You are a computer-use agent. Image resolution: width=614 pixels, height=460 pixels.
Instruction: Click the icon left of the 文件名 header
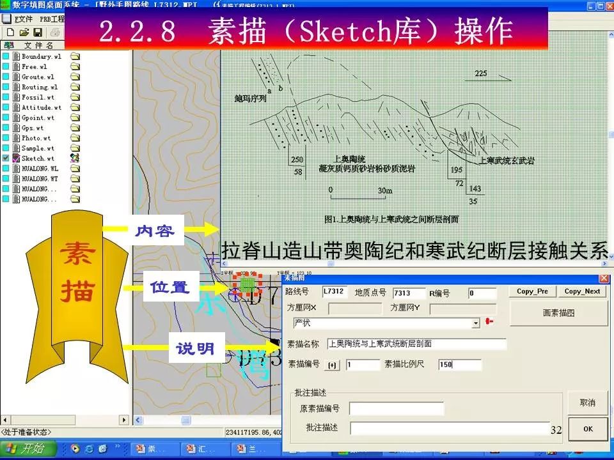tap(9, 45)
